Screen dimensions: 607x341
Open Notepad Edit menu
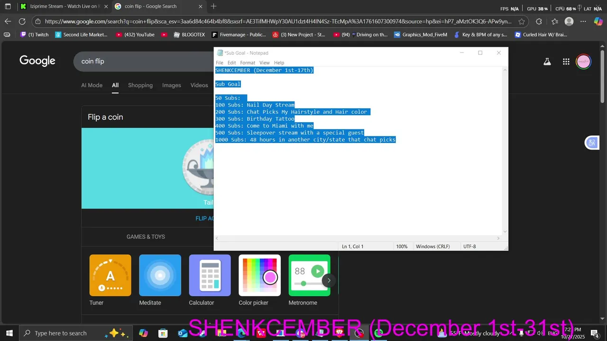pos(231,63)
